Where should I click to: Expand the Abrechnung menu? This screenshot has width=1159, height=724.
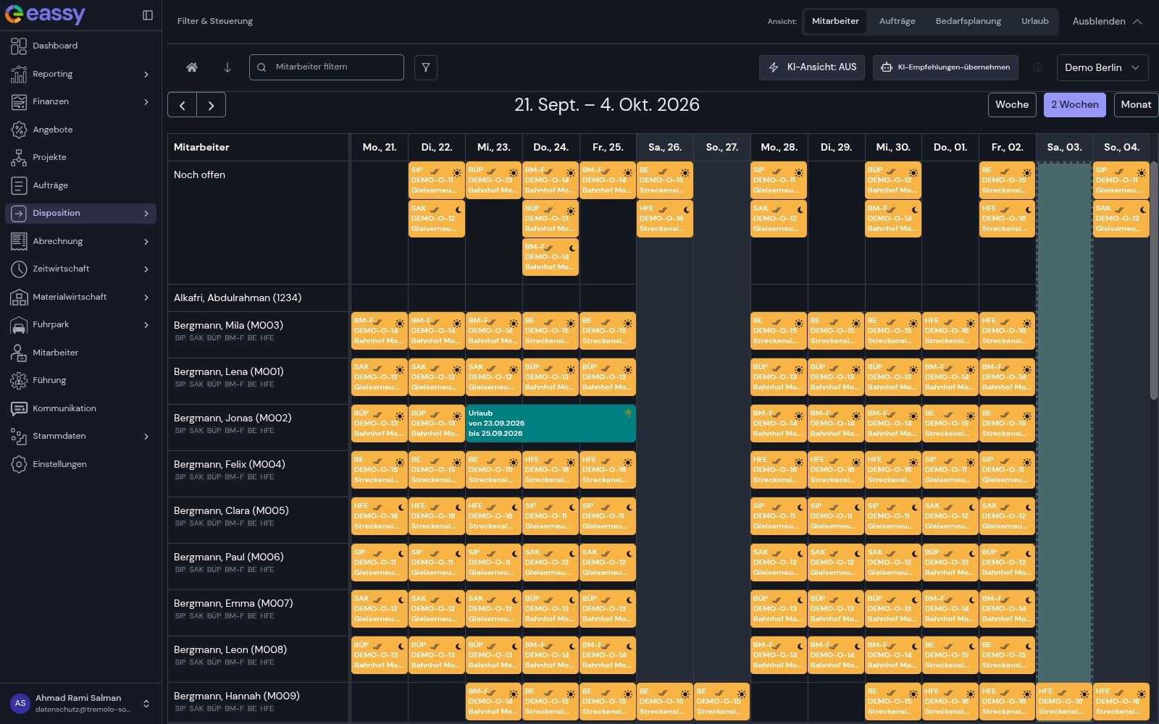80,241
